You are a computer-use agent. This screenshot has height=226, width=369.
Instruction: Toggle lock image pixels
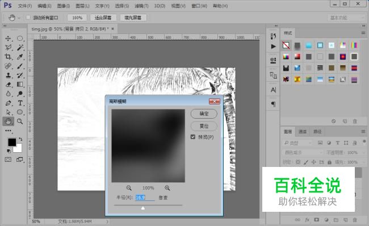tap(306, 162)
